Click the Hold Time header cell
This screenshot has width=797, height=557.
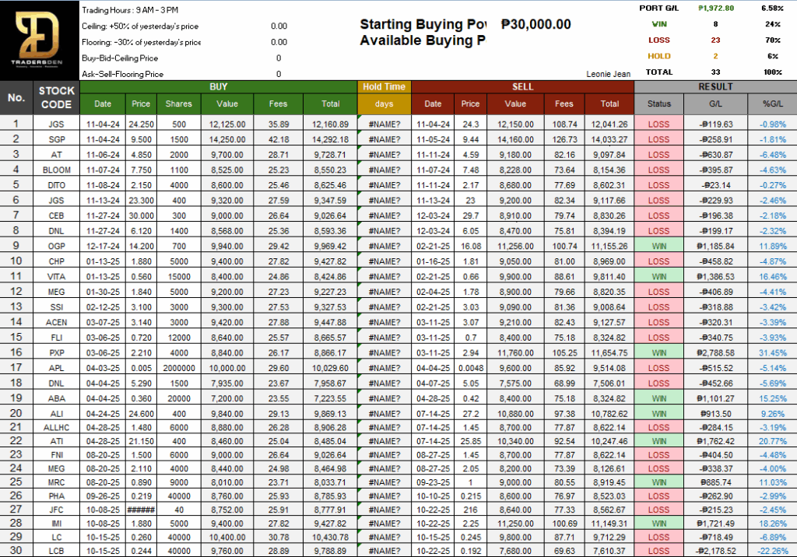point(384,86)
